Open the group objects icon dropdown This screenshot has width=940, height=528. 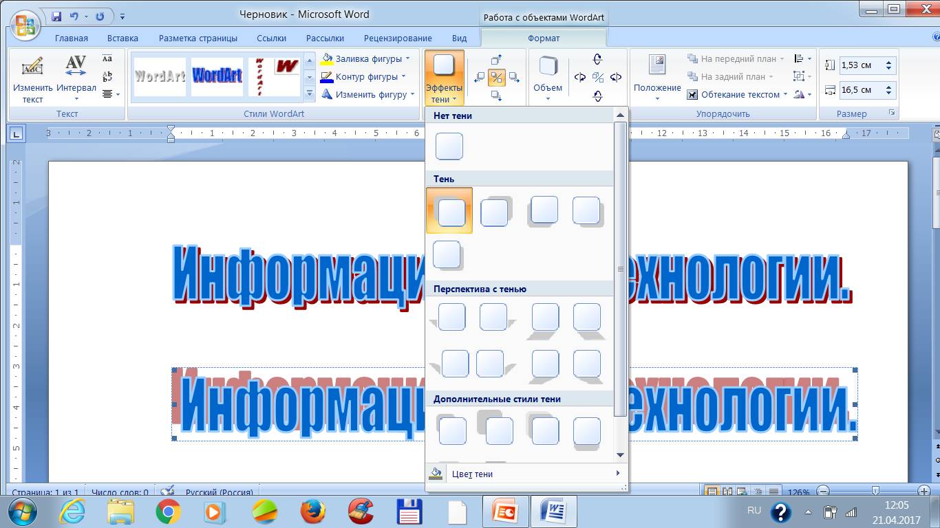point(802,76)
